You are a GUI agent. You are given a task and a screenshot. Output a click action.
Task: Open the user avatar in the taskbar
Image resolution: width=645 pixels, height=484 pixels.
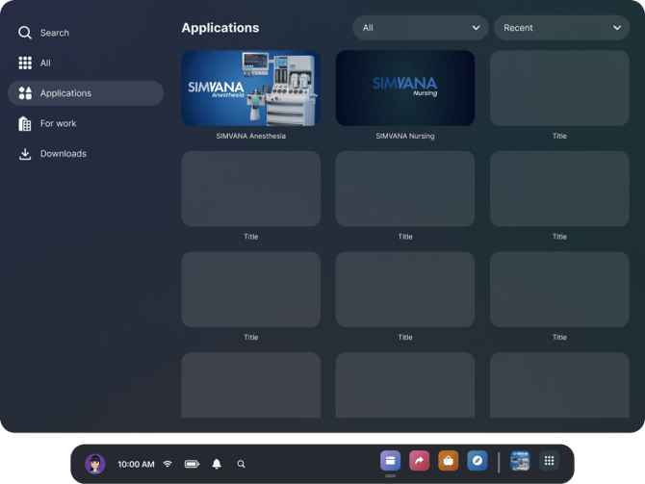pos(95,464)
